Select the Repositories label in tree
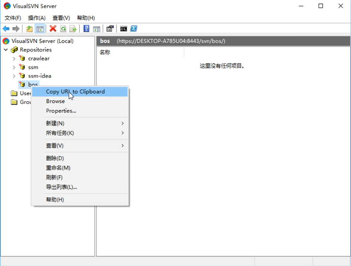This screenshot has height=266, width=351. (x=36, y=50)
